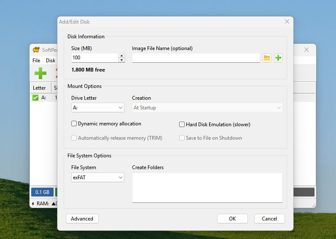Image resolution: width=336 pixels, height=239 pixels.
Task: Enable Hard Disk Emulation checkbox
Action: pyautogui.click(x=182, y=125)
